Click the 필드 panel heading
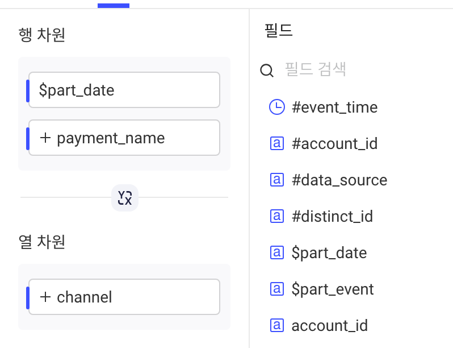This screenshot has width=453, height=348. pyautogui.click(x=279, y=30)
